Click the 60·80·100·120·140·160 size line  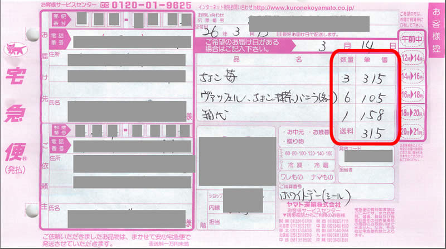coord(309,154)
